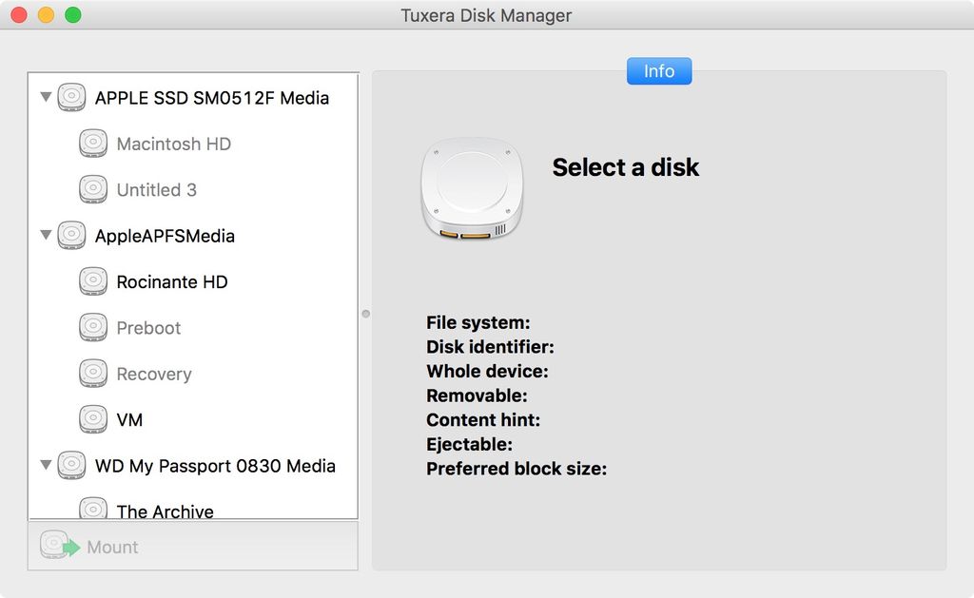
Task: Collapse the AppleAPFSMedia tree
Action: pos(45,235)
